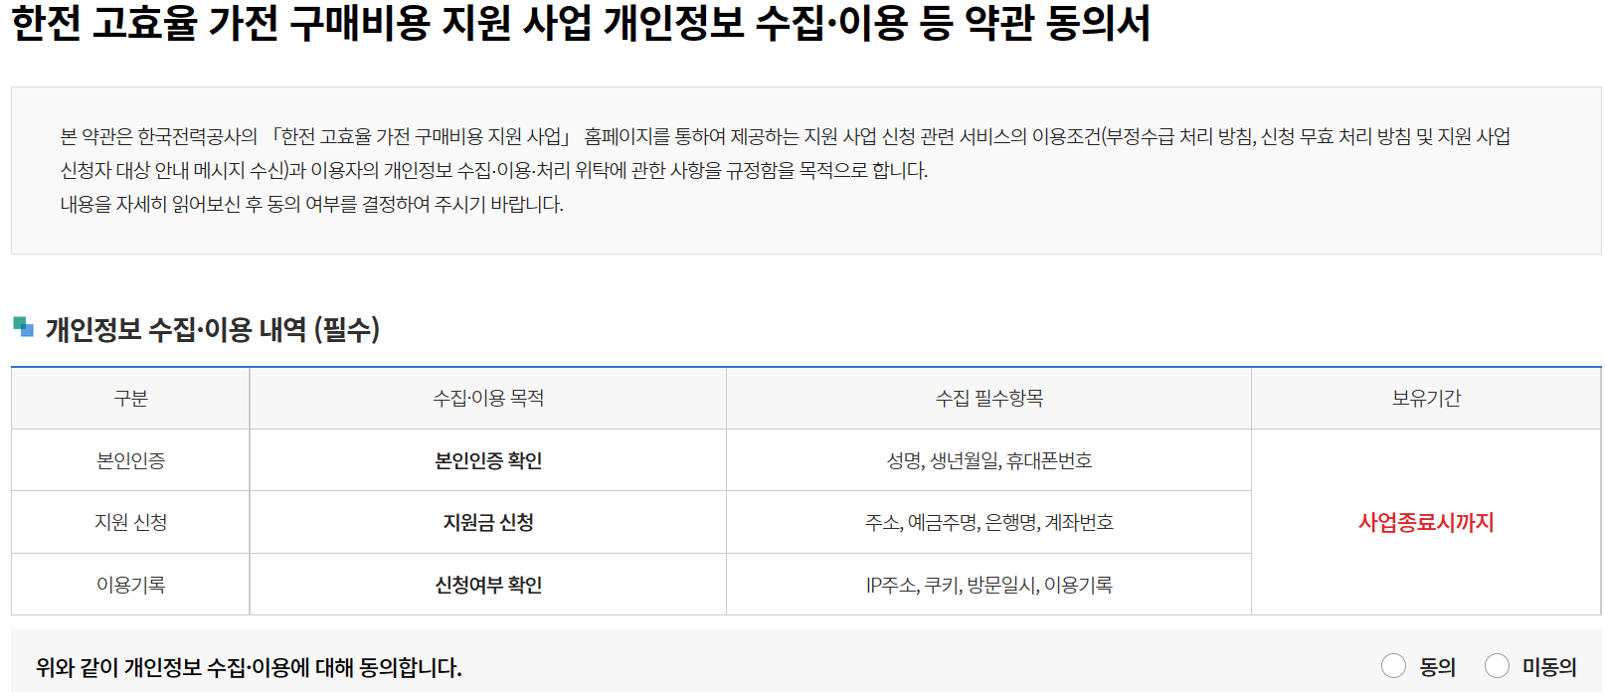Viewport: 1605px width, 692px height.
Task: Click the 보유기간 column header
Action: coord(1426,399)
